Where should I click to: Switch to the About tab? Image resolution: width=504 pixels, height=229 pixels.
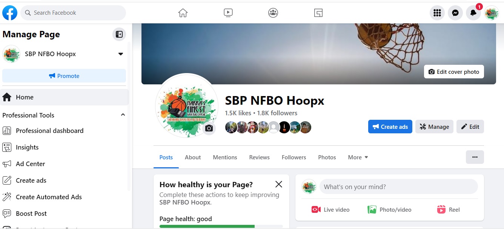(x=193, y=157)
